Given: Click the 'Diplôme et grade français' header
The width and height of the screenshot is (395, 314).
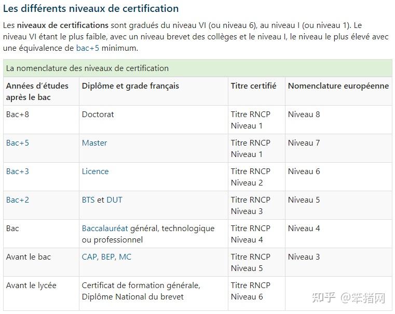Looking at the screenshot, I should 130,86.
